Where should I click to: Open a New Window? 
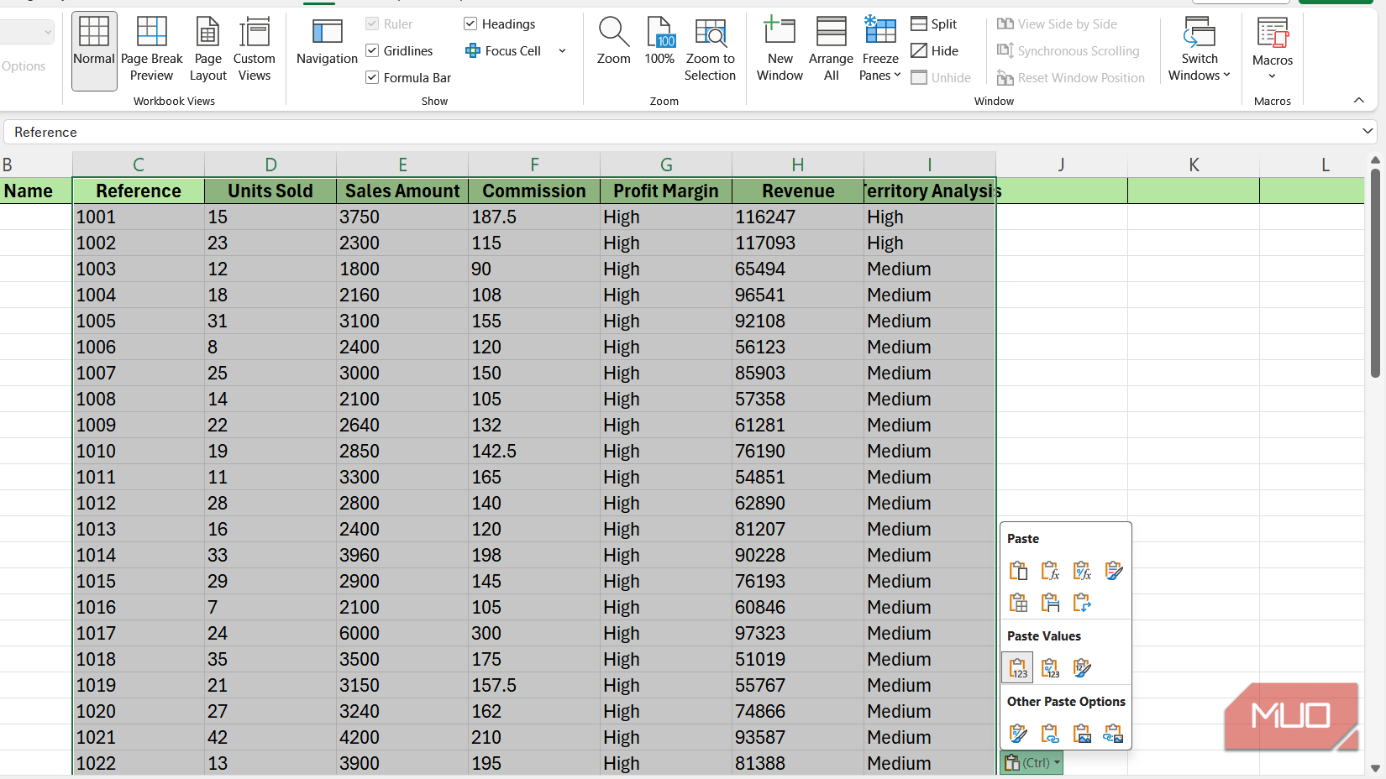click(x=780, y=50)
